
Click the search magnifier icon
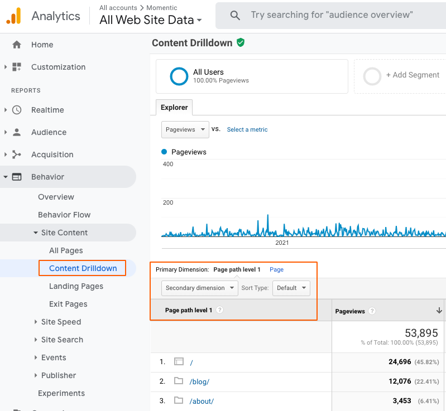tap(236, 15)
